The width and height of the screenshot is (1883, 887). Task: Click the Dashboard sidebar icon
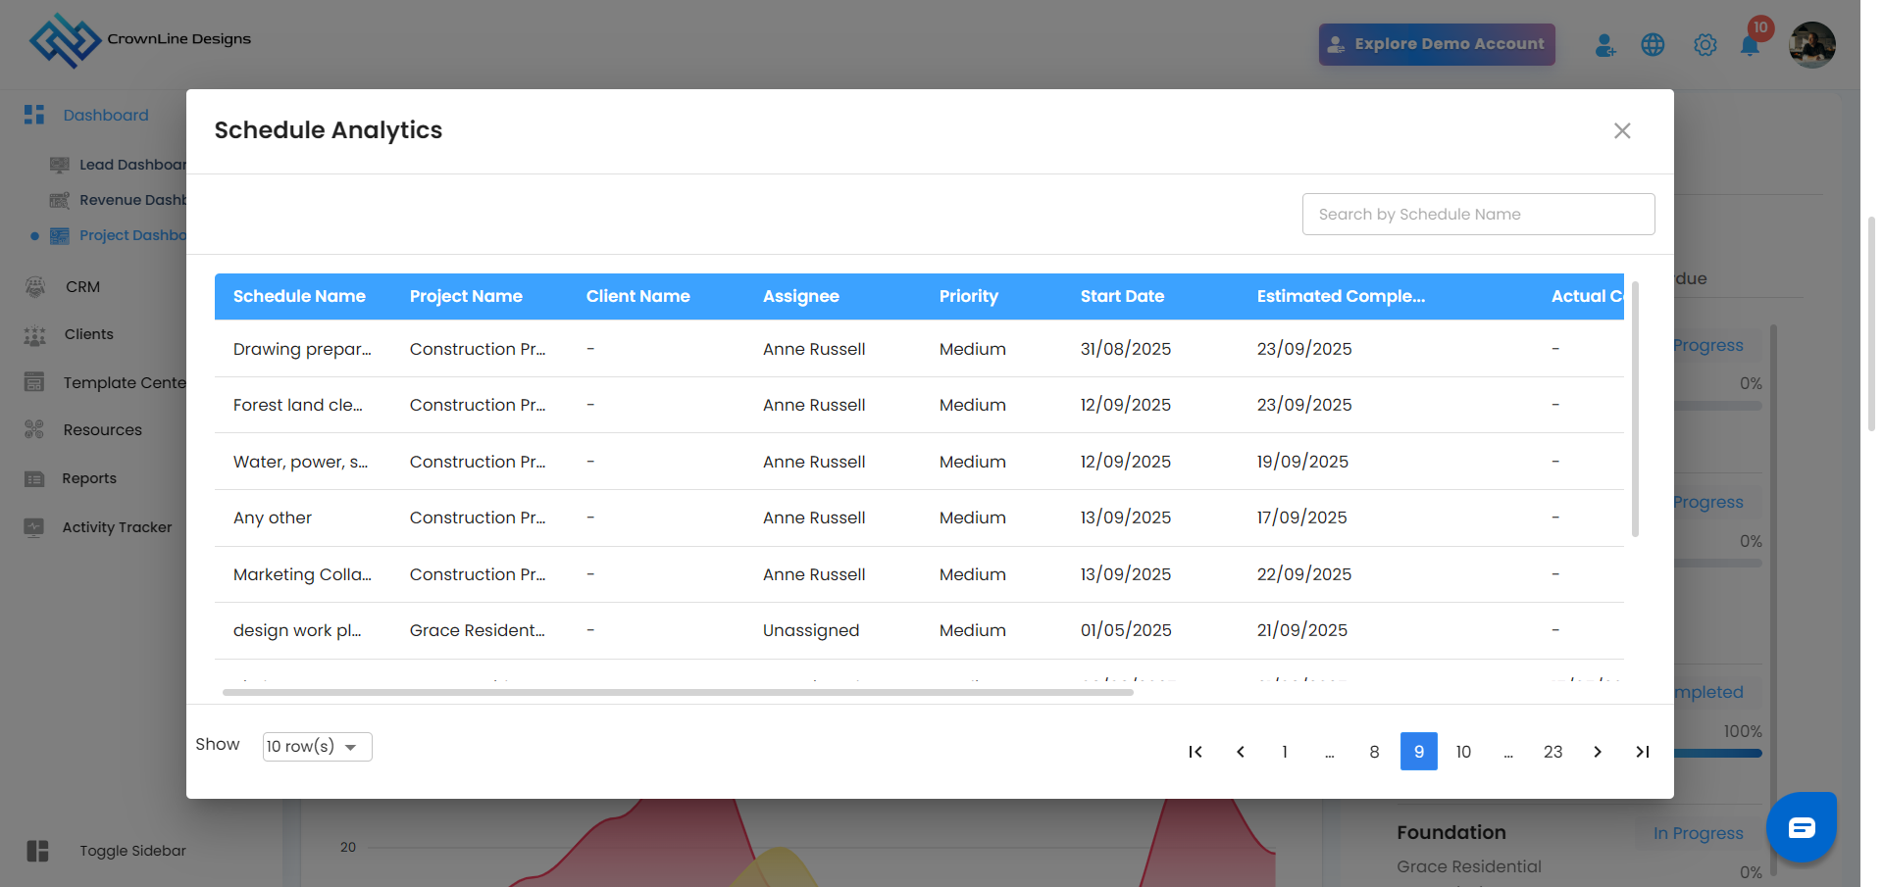(x=34, y=115)
